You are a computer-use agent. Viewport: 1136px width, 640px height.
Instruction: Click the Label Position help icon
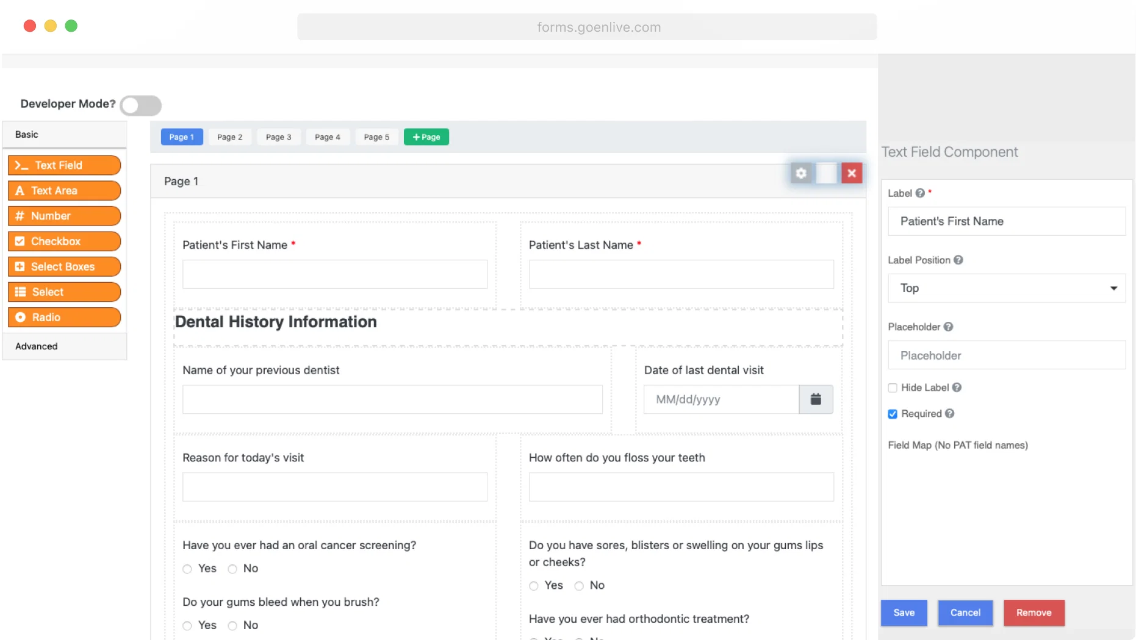click(958, 260)
